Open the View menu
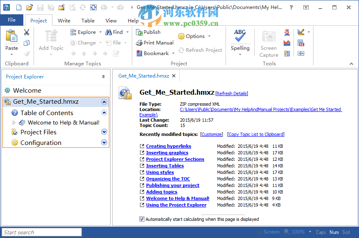Image resolution: width=359 pixels, height=238 pixels. [111, 20]
